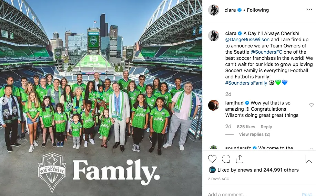Like iamjhud's comment with small heart
Image resolution: width=316 pixels, height=196 pixels.
pos(312,105)
